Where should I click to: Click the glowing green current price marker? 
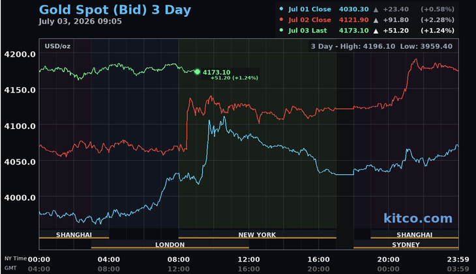click(x=198, y=72)
